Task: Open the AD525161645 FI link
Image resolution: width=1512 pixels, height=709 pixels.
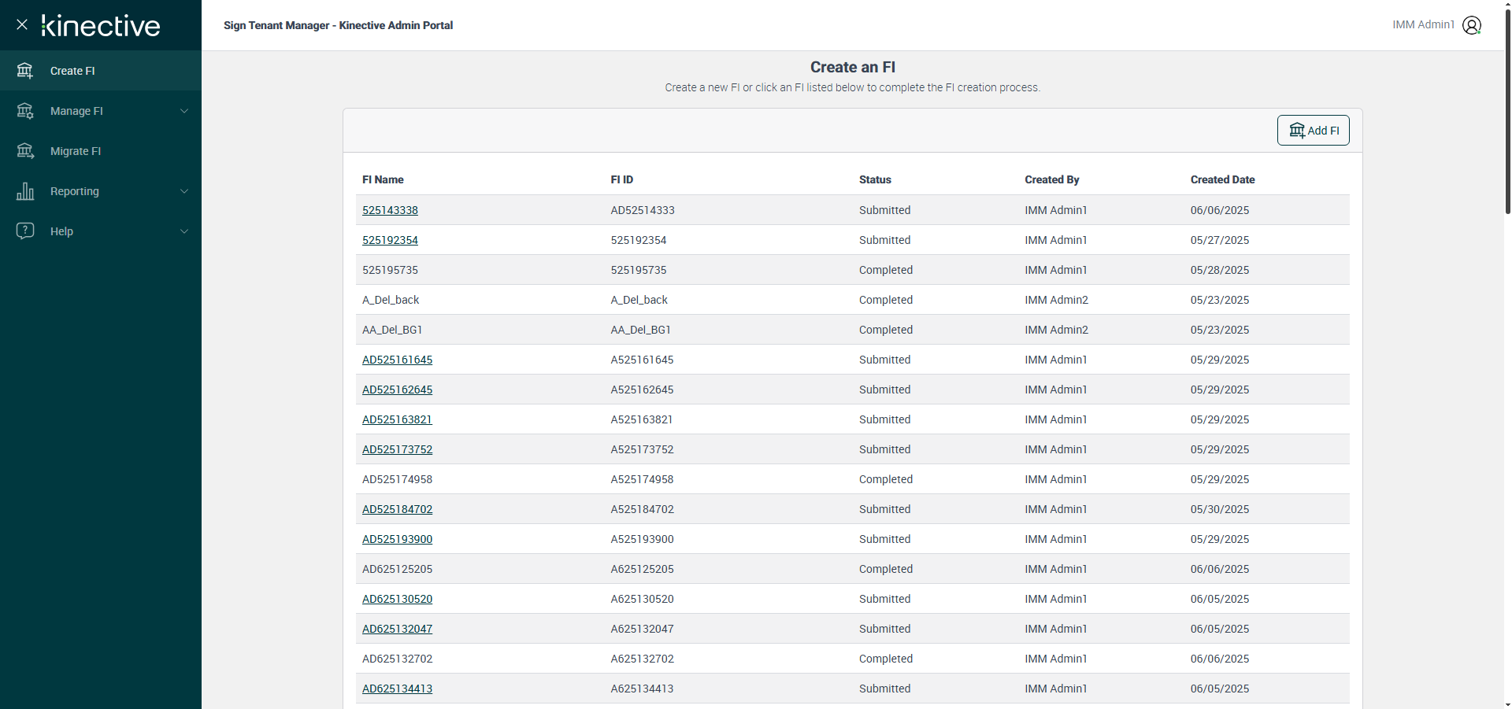Action: (x=397, y=360)
